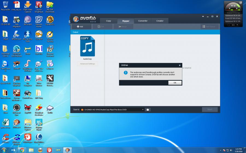Show hidden system tray icons arrow

pos(220,150)
